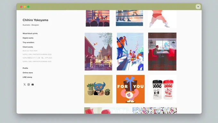This screenshot has width=218, height=123.
Task: Open Client works menu item
Action: 28,47
